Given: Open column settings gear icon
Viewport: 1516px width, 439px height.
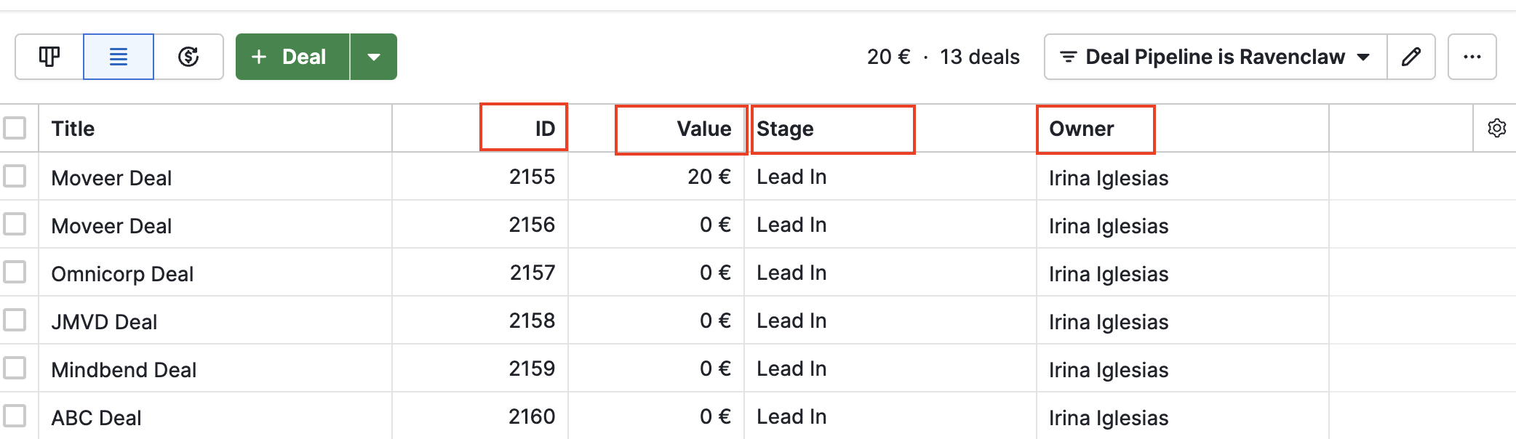Looking at the screenshot, I should pyautogui.click(x=1497, y=129).
